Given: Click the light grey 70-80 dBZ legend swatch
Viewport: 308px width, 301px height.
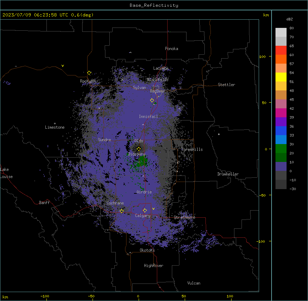Looking at the screenshot, I should click(281, 33).
